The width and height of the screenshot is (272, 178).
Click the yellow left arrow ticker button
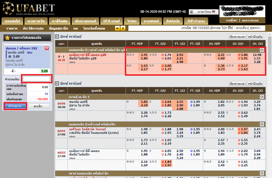[118, 28]
